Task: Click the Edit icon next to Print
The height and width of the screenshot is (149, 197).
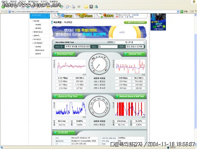Action: 79,6
